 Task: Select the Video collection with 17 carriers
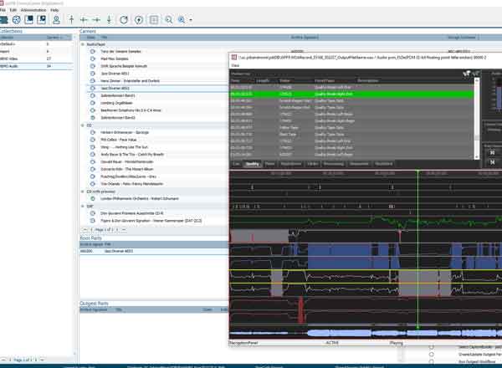37,59
